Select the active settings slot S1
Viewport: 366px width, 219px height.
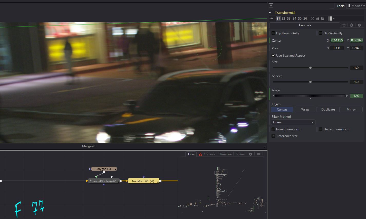click(x=278, y=19)
